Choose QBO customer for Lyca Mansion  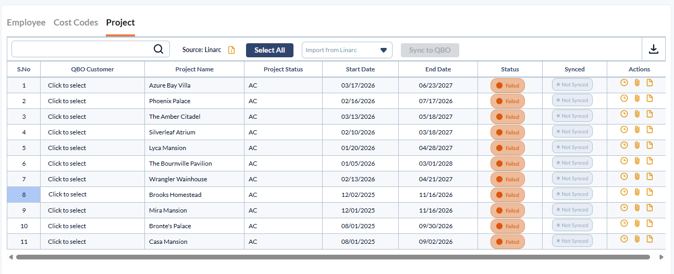pyautogui.click(x=67, y=148)
